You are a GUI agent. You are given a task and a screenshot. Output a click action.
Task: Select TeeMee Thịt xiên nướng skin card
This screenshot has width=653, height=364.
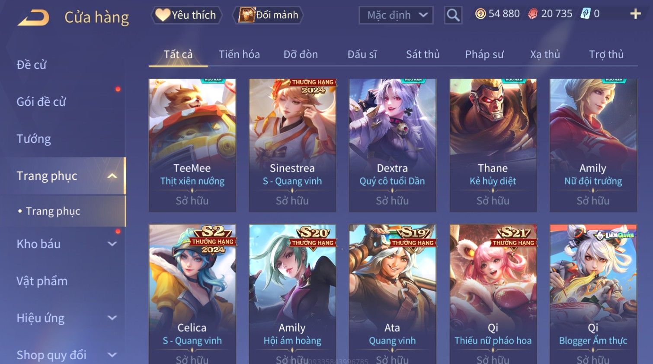pyautogui.click(x=192, y=145)
